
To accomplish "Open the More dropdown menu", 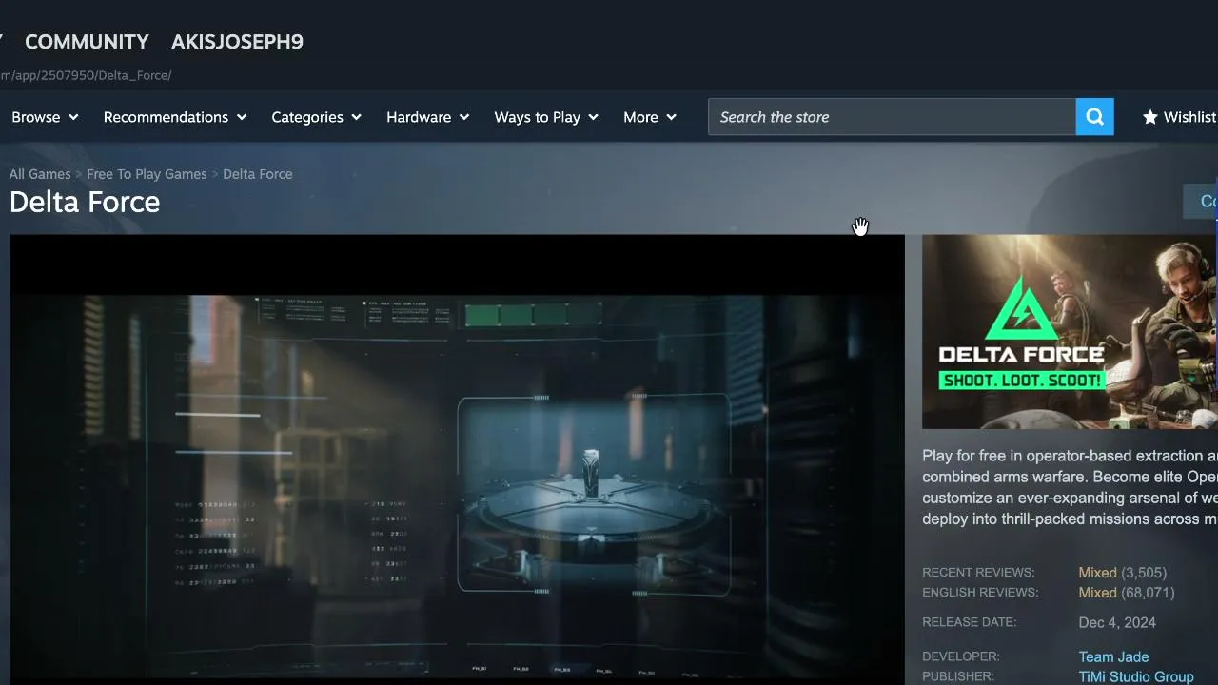I will [x=650, y=117].
